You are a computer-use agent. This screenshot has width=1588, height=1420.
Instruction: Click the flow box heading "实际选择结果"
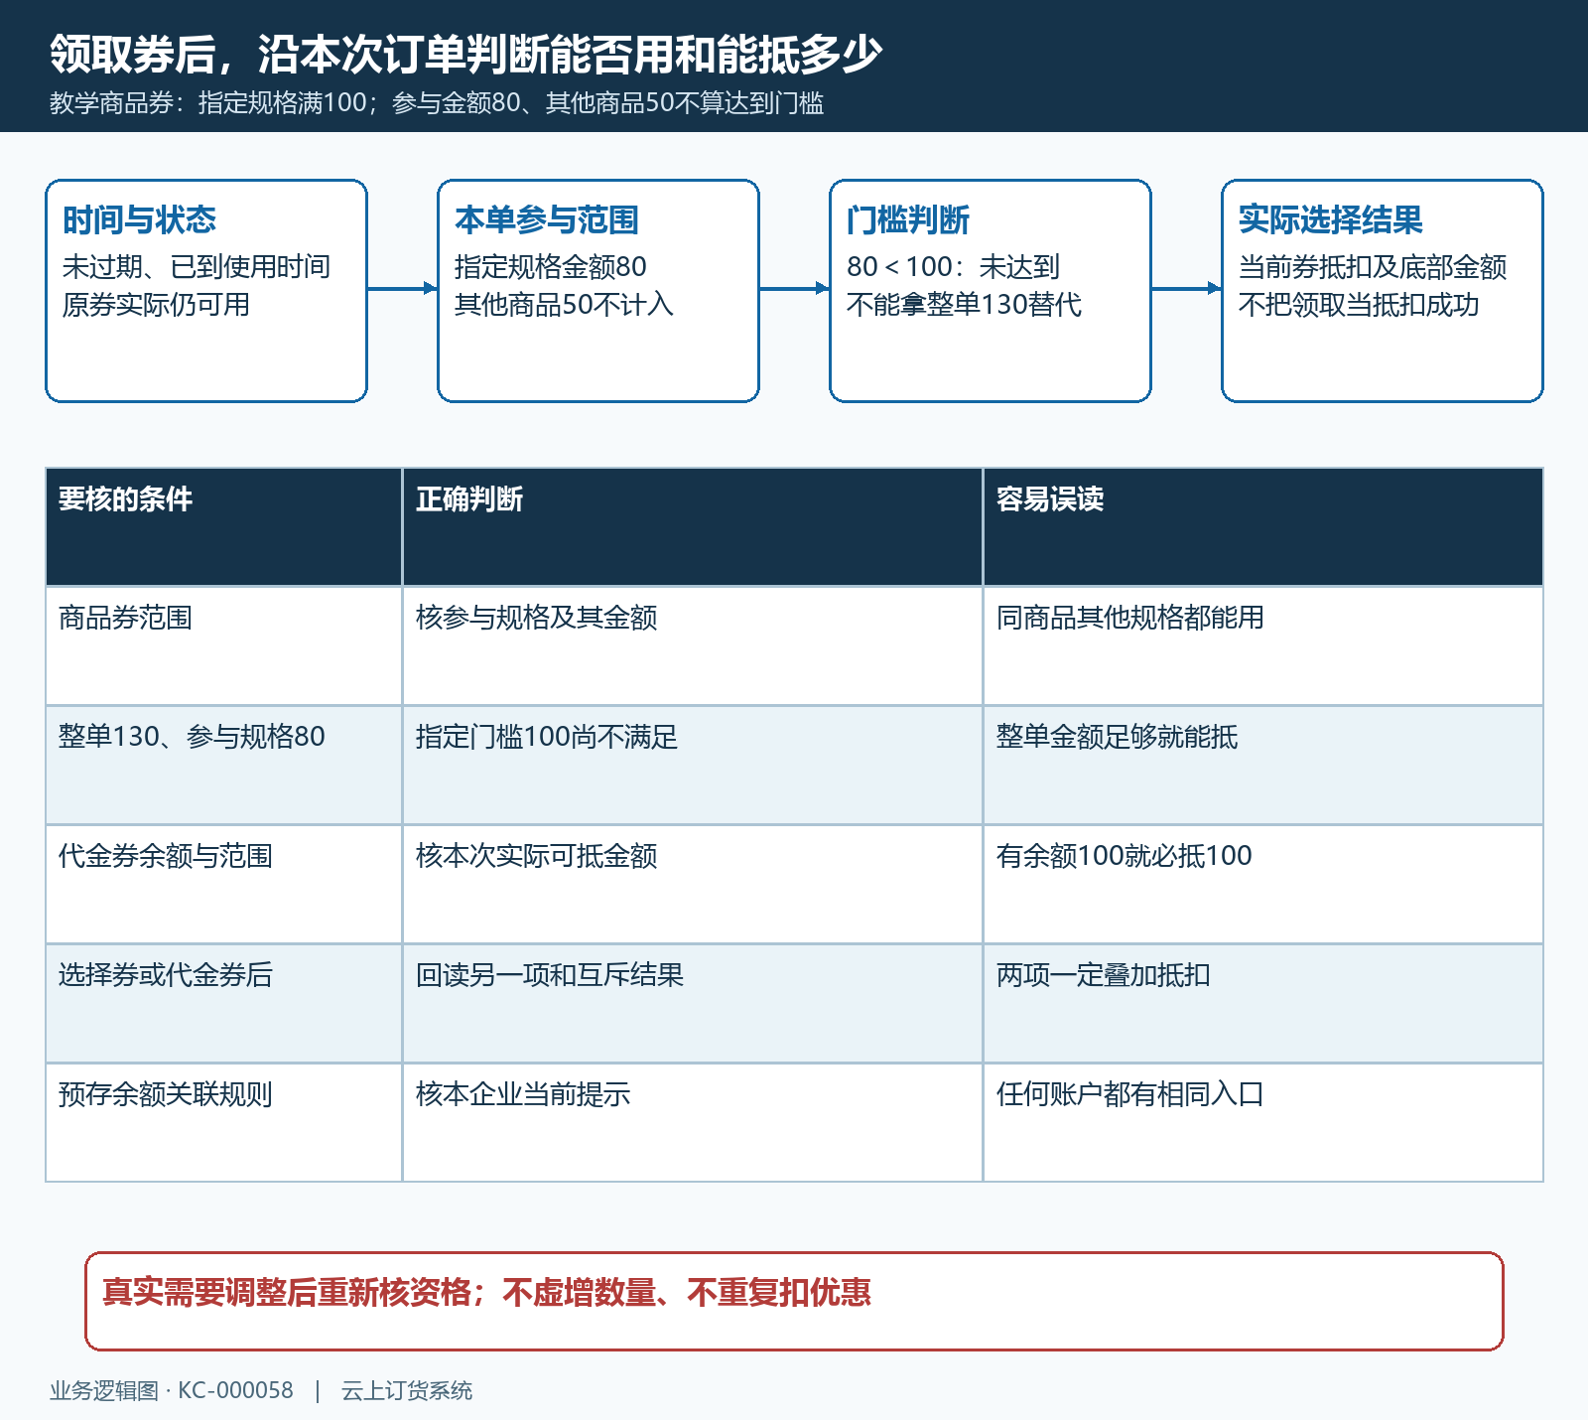1330,219
